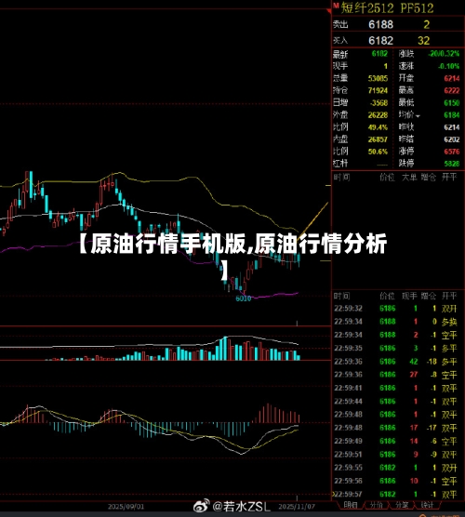
Task: Click the 开盘 label
Action: click(406, 78)
